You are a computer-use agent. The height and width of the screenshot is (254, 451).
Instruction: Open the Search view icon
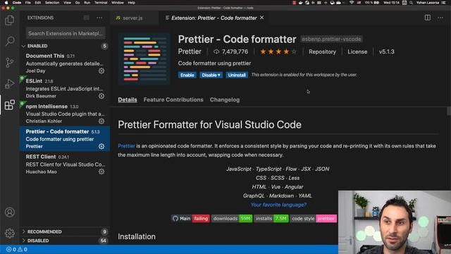click(x=9, y=41)
